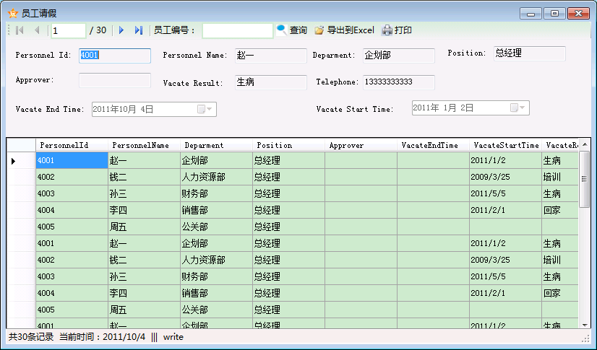Click the Telephone field
This screenshot has height=350, width=597.
click(399, 82)
